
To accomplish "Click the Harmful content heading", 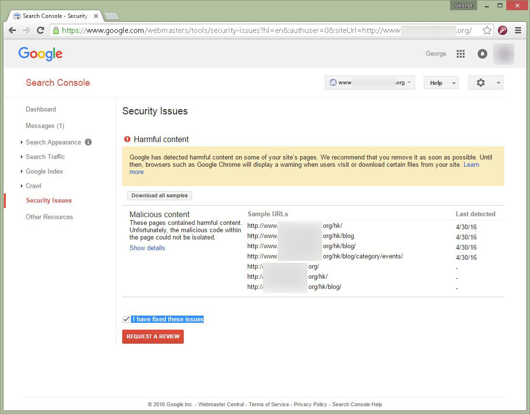I will (x=161, y=139).
